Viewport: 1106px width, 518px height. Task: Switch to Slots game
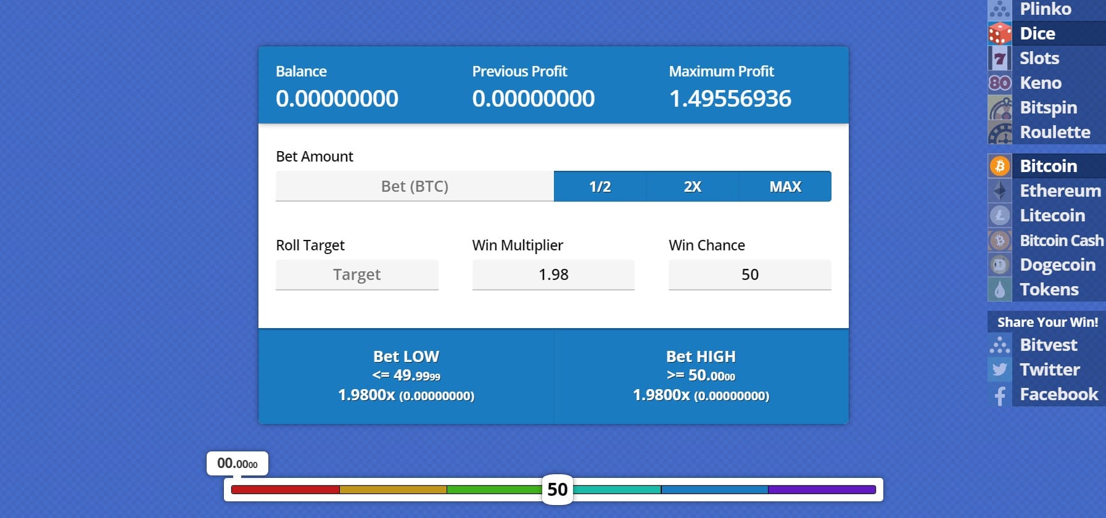tap(1039, 58)
